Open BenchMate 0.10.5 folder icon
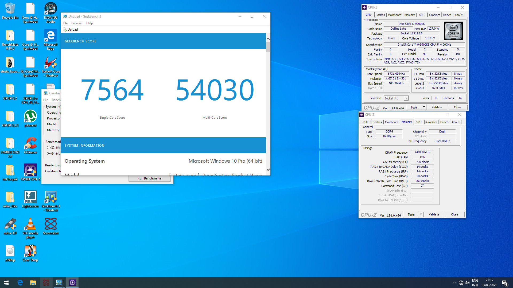 (10, 39)
